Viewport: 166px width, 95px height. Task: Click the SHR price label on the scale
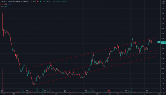(x=159, y=42)
